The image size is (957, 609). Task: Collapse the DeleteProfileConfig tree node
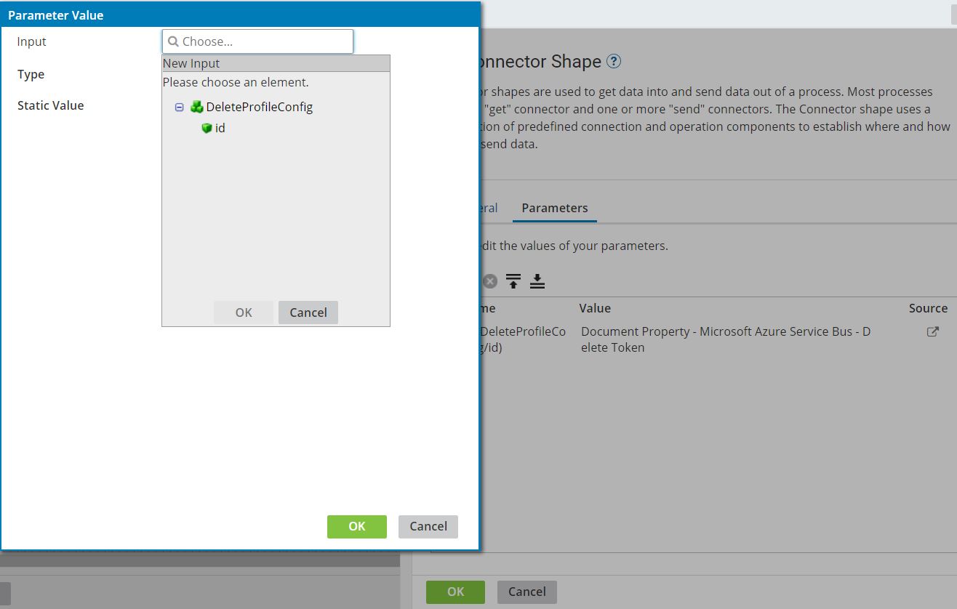pos(179,107)
